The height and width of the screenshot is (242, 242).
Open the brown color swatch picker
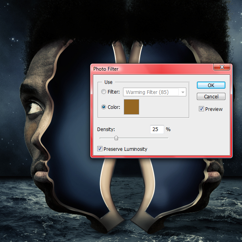[131, 107]
